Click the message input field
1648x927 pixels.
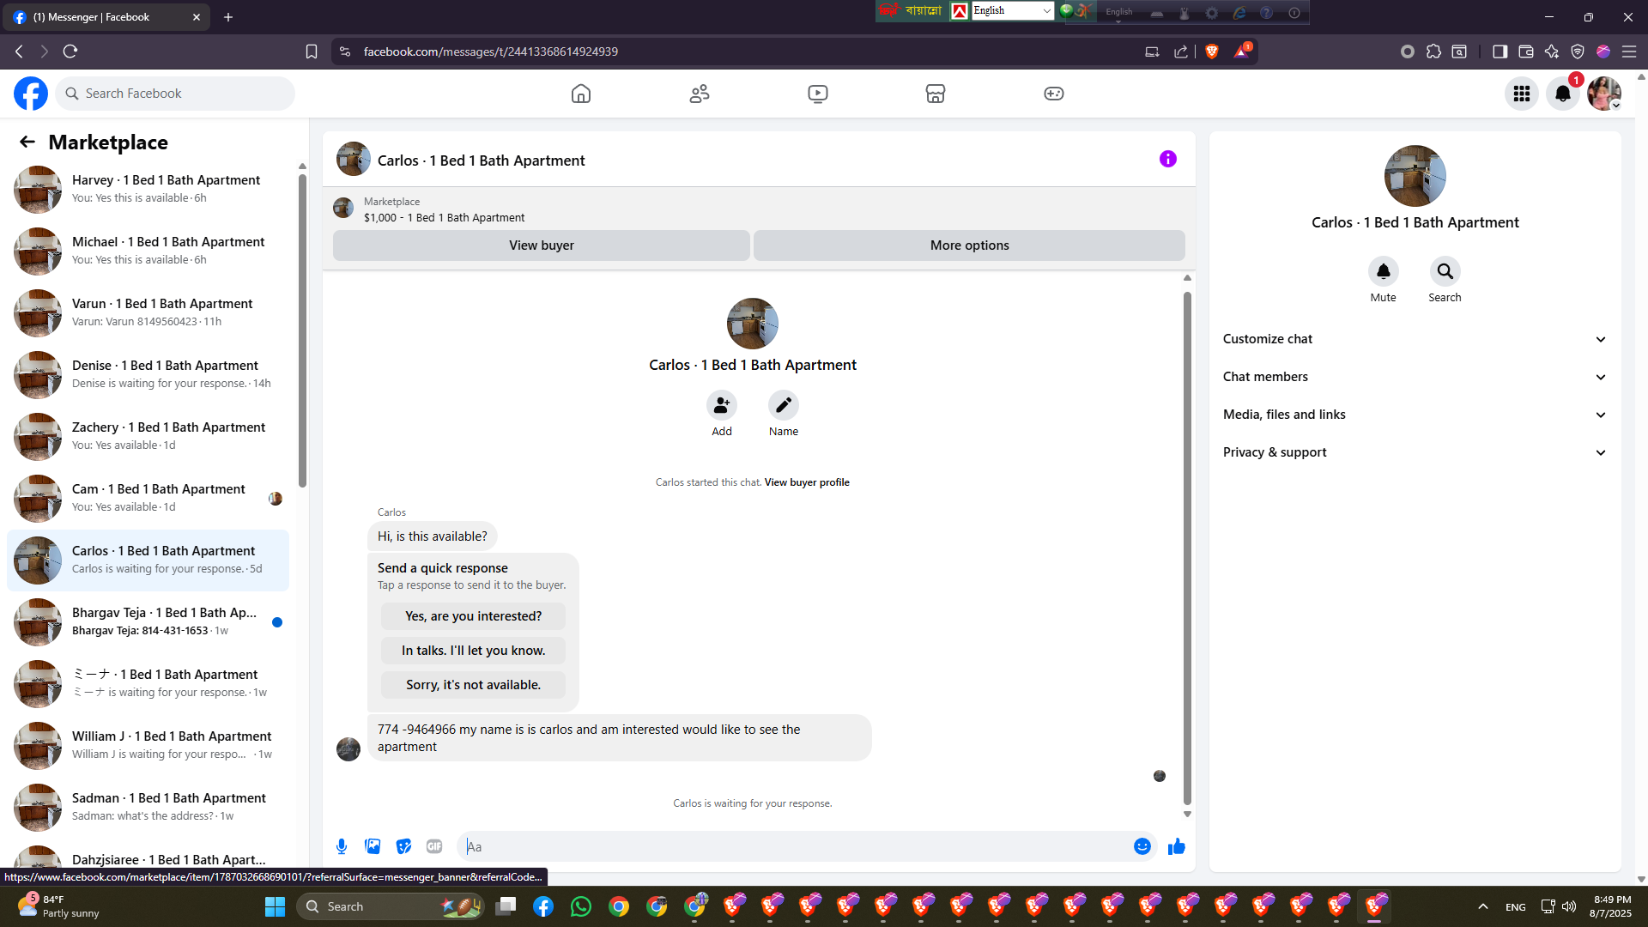(798, 846)
